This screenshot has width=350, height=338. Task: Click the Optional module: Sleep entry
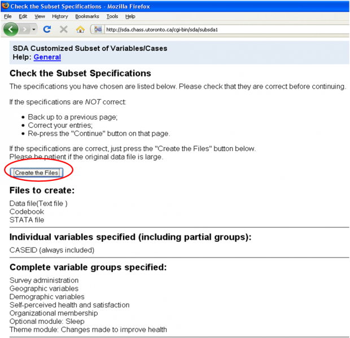point(46,321)
